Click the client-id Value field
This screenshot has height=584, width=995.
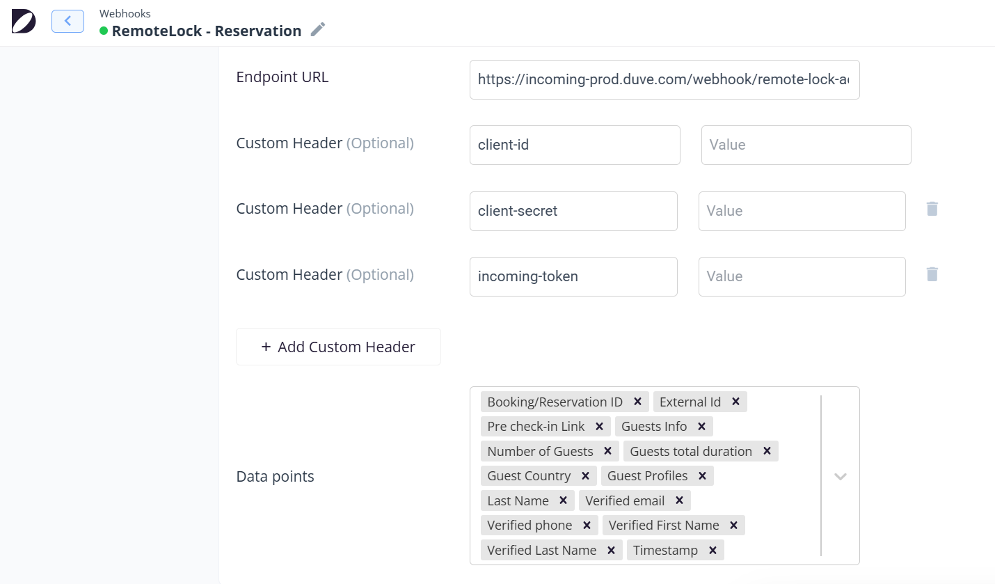click(x=806, y=145)
